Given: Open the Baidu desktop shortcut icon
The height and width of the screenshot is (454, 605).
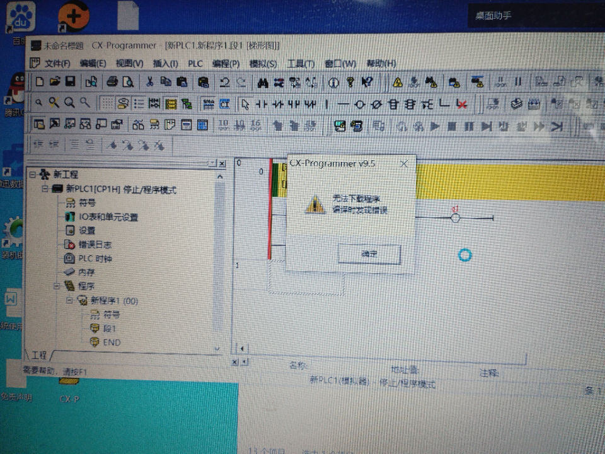Looking at the screenshot, I should 21,17.
